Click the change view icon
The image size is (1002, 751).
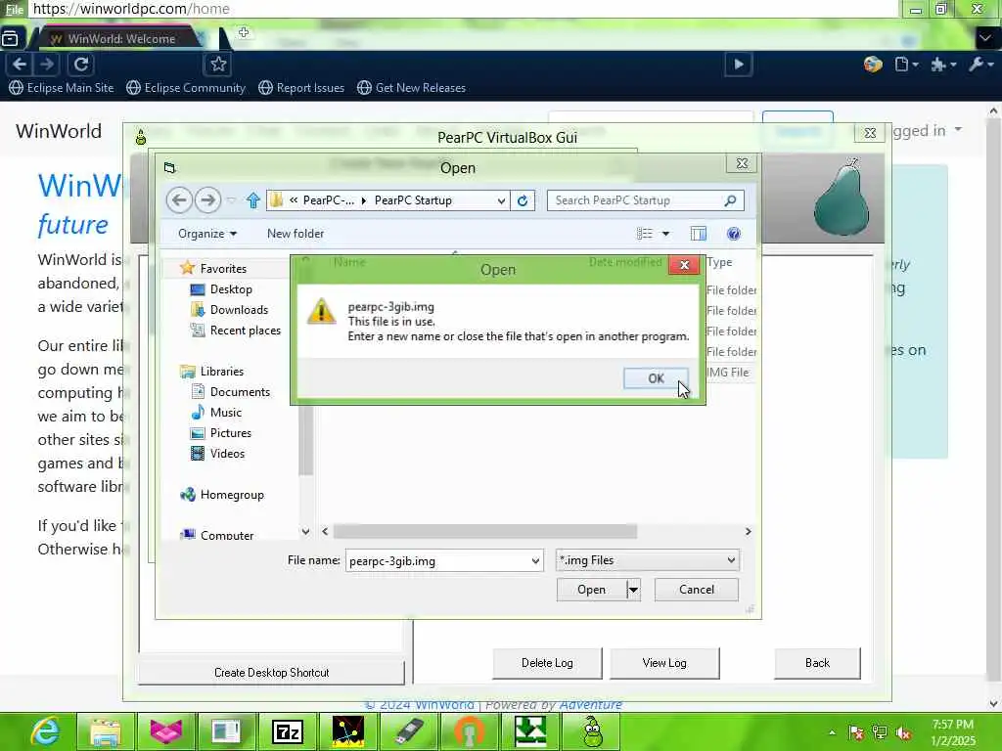pyautogui.click(x=644, y=234)
